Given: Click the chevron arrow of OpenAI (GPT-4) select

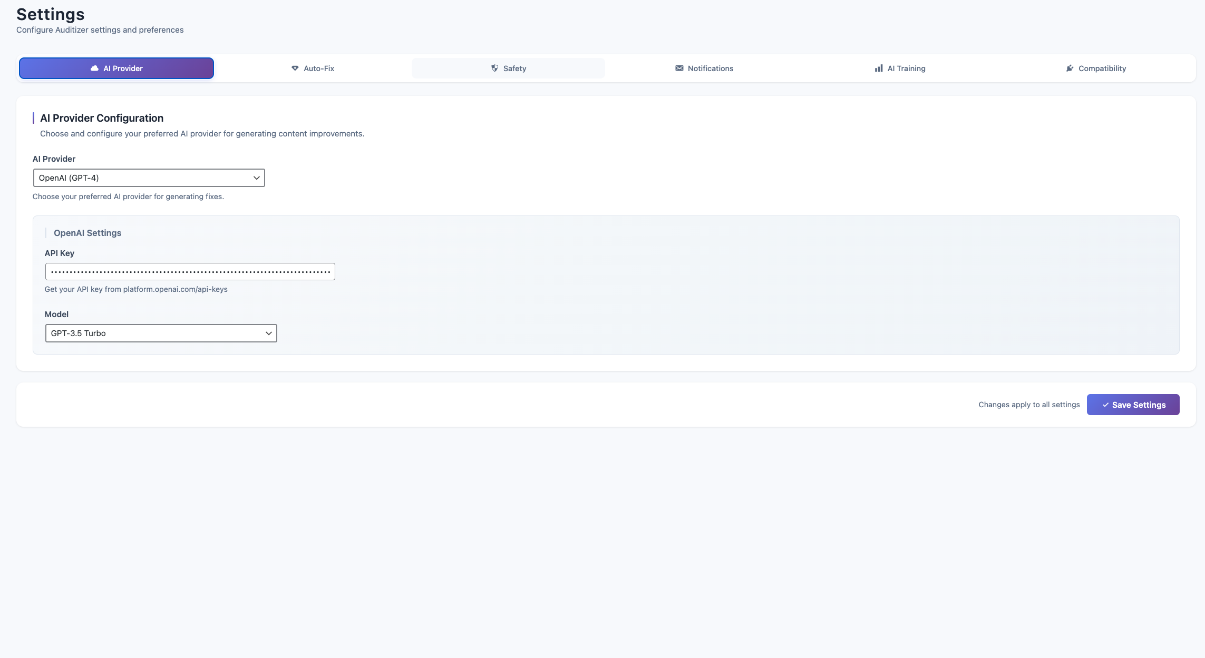Looking at the screenshot, I should point(257,178).
